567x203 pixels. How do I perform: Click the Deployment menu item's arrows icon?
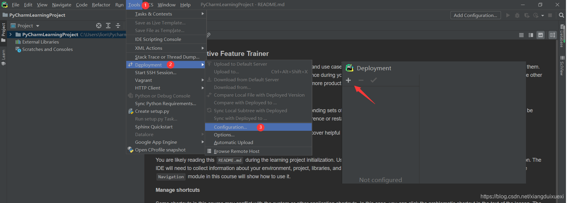click(x=130, y=64)
